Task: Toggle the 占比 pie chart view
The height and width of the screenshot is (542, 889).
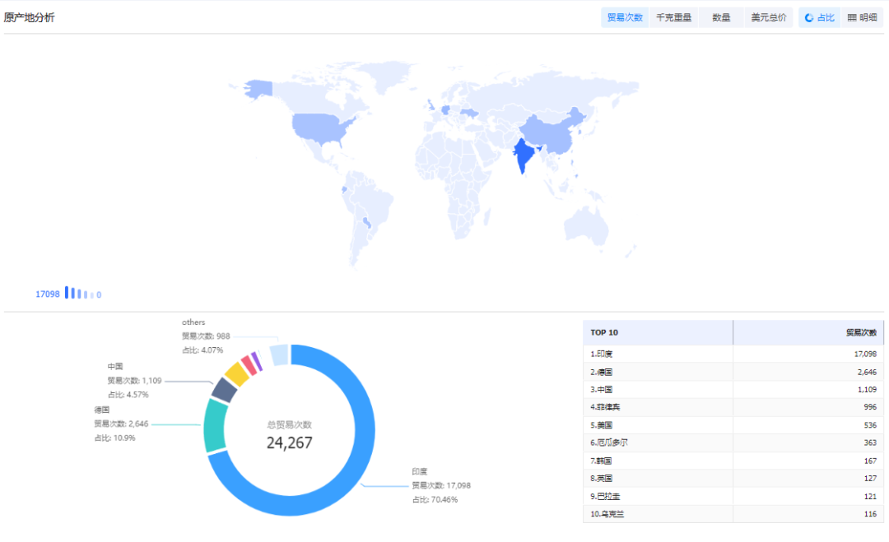Action: pos(819,17)
